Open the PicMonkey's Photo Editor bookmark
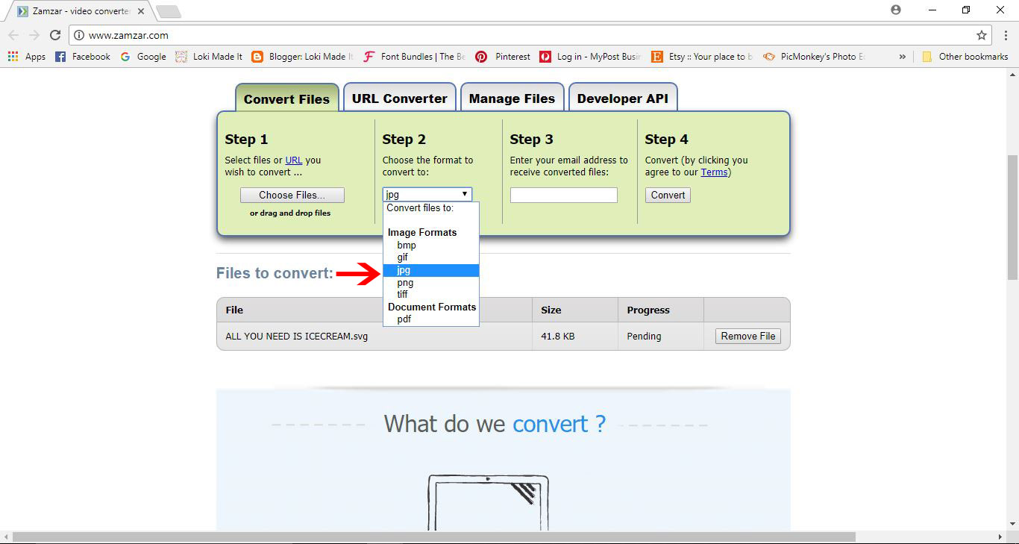This screenshot has width=1019, height=544. 814,57
